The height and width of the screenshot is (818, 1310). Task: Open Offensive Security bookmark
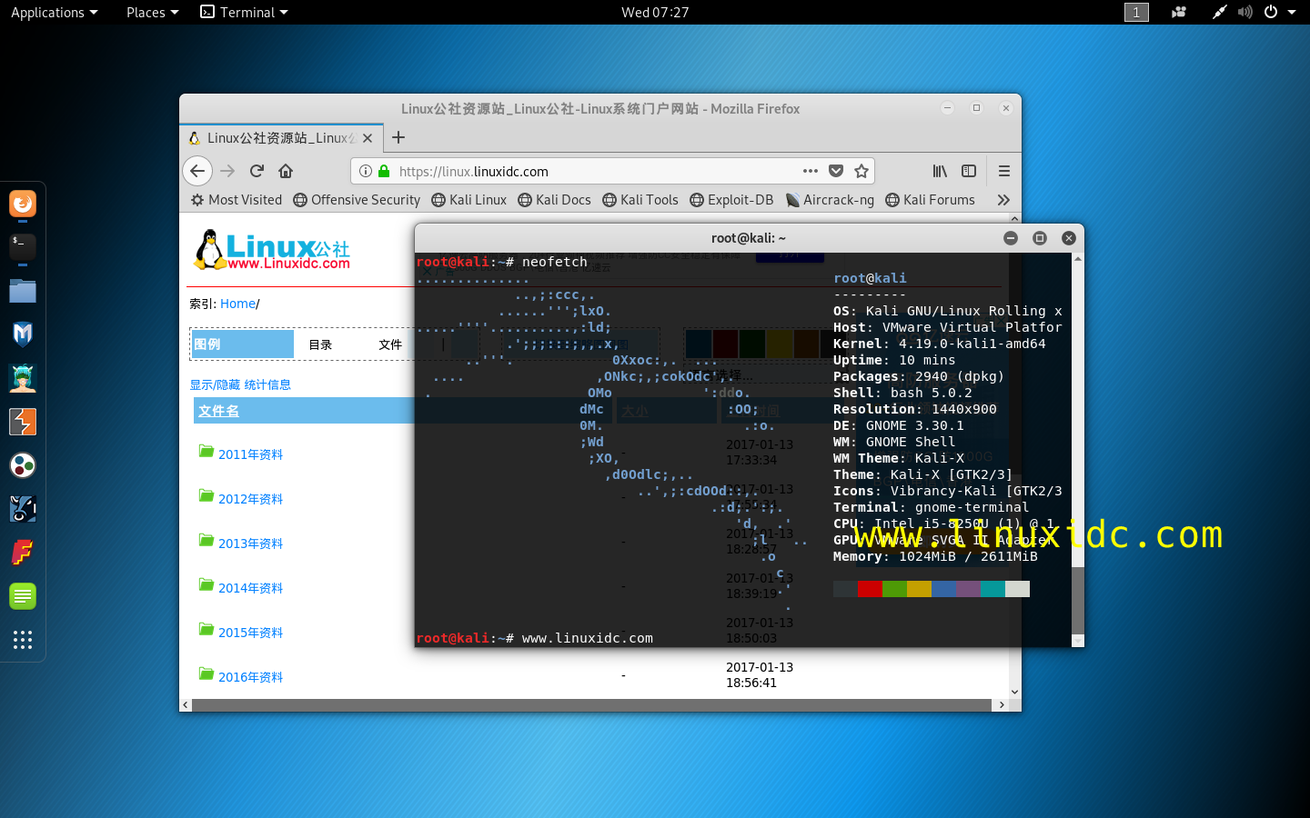[357, 200]
